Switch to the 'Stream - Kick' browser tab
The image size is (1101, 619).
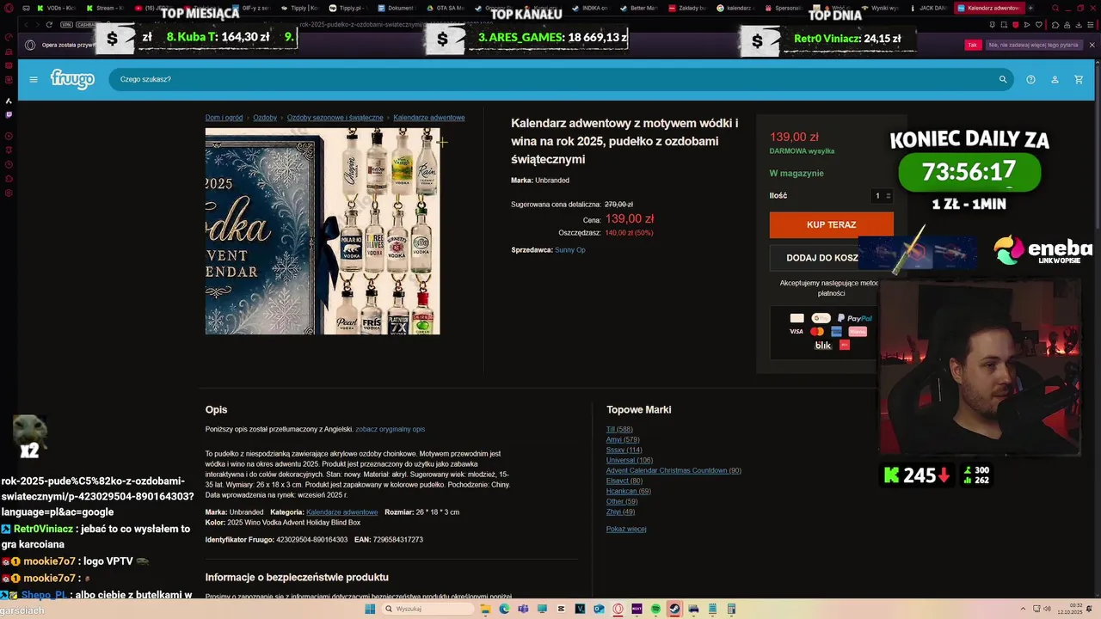(x=104, y=8)
